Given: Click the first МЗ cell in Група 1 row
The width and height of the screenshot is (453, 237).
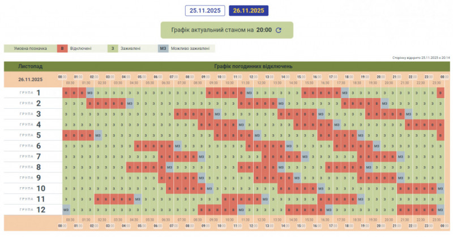Looking at the screenshot, I should pyautogui.click(x=90, y=92).
